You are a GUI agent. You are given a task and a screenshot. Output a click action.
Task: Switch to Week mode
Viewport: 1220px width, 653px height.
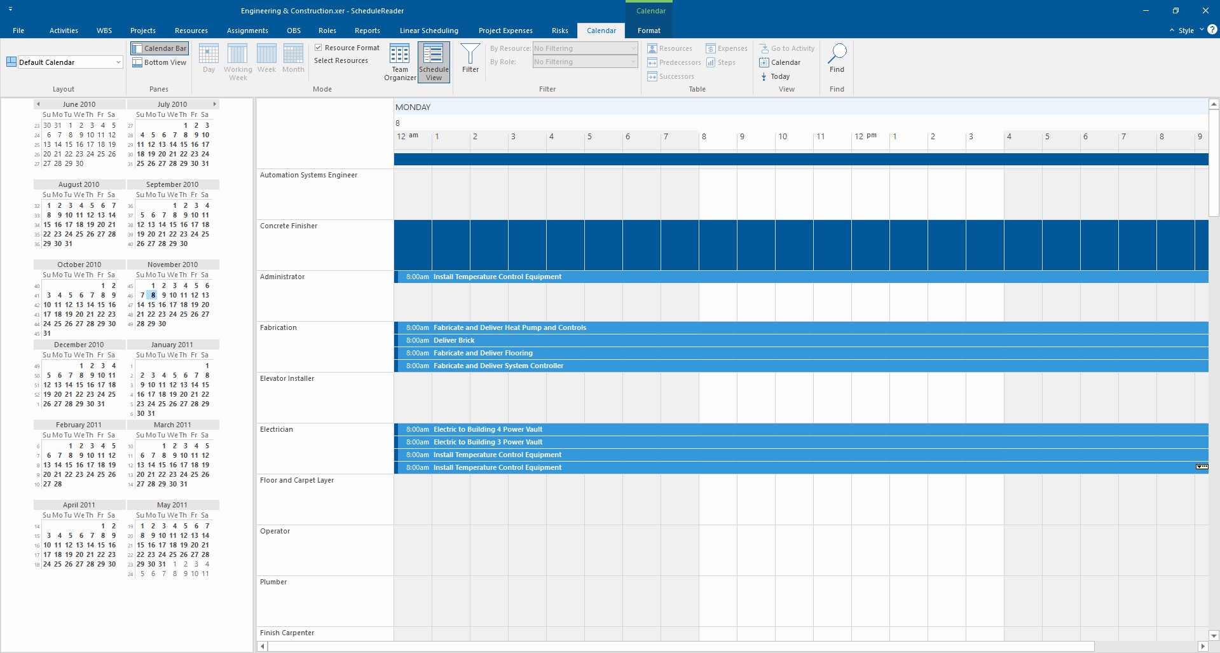pos(266,58)
